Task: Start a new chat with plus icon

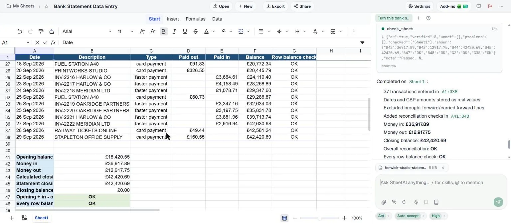Action: 419,18
